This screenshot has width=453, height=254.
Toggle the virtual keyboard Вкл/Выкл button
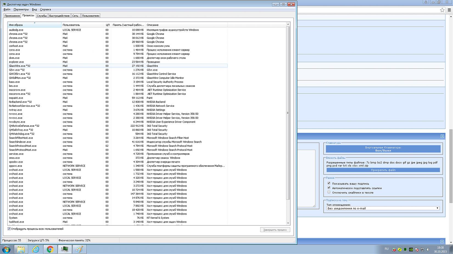(383, 149)
